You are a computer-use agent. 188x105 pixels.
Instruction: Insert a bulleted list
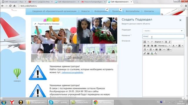(x=145, y=50)
